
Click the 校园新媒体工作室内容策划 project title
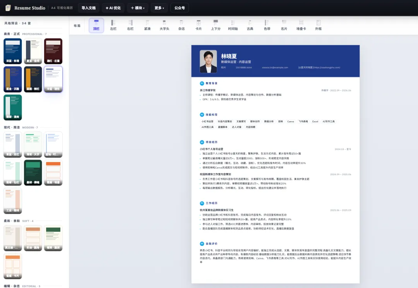pos(216,174)
